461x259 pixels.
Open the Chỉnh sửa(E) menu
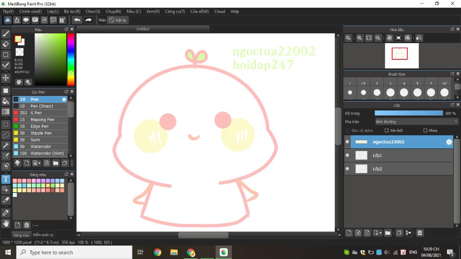pyautogui.click(x=30, y=11)
